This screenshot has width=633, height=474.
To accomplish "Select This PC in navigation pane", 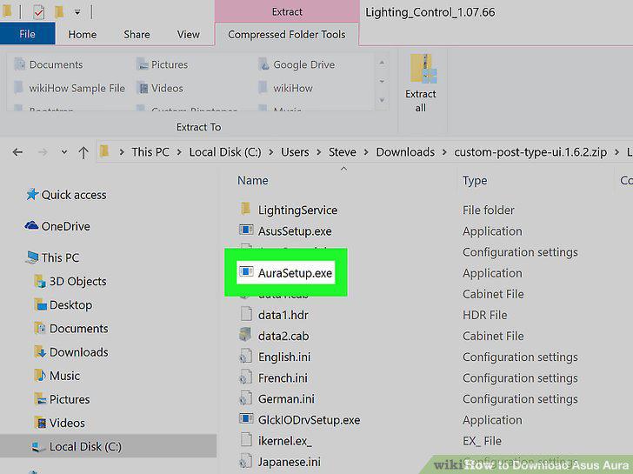I will (x=52, y=257).
